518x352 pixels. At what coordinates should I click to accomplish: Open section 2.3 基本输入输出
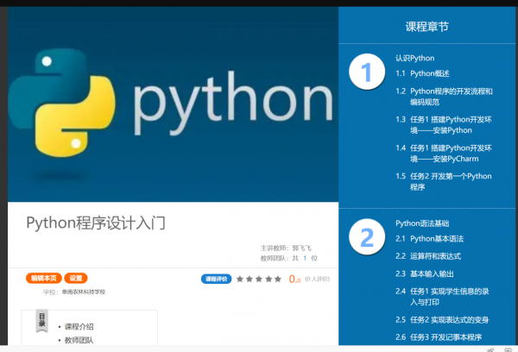tap(425, 273)
